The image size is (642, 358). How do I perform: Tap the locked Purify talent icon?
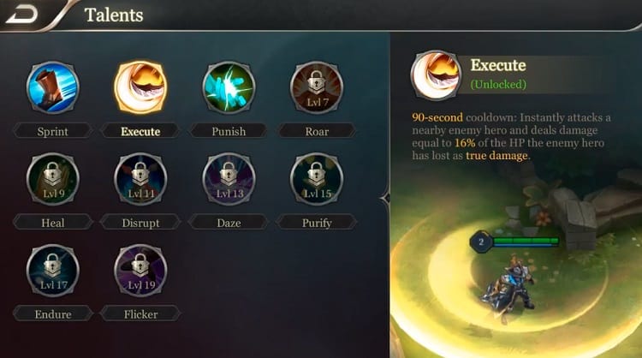(317, 179)
